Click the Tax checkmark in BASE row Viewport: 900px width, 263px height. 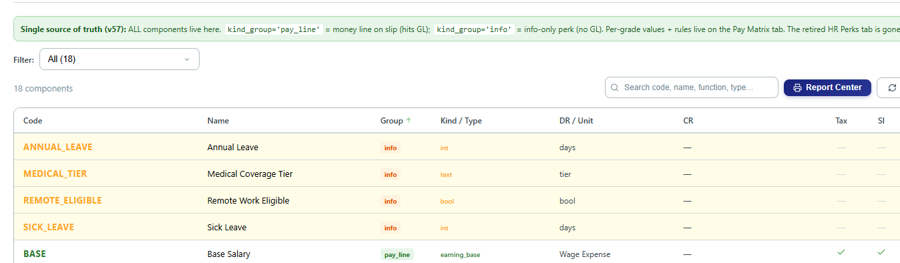(841, 252)
